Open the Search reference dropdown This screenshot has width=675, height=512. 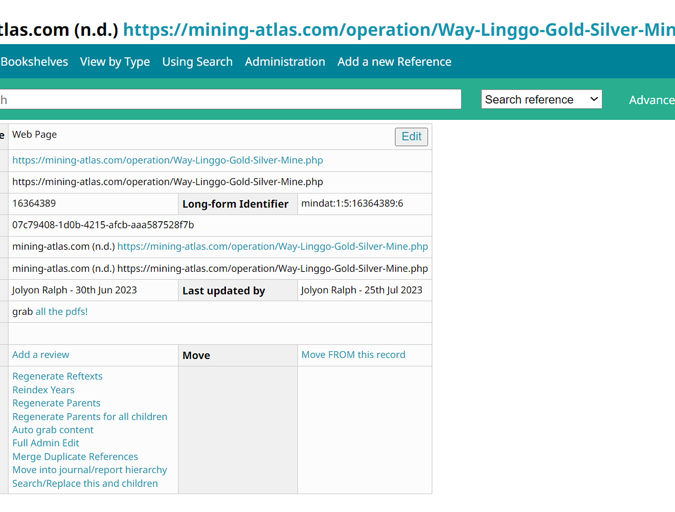(541, 99)
